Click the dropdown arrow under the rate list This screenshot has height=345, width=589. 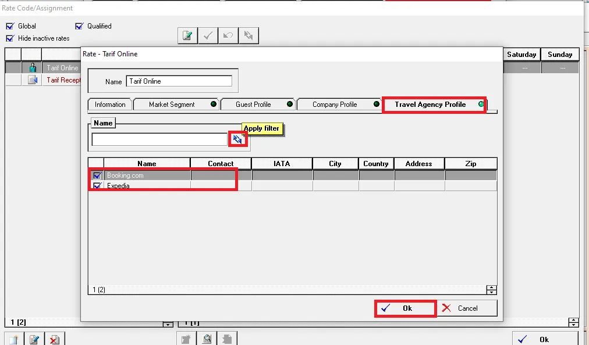[x=168, y=324]
